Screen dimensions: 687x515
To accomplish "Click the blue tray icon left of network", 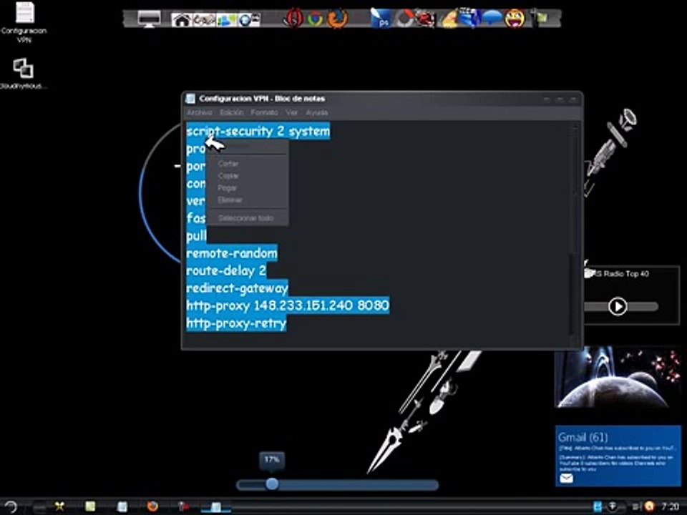I will pos(597,506).
